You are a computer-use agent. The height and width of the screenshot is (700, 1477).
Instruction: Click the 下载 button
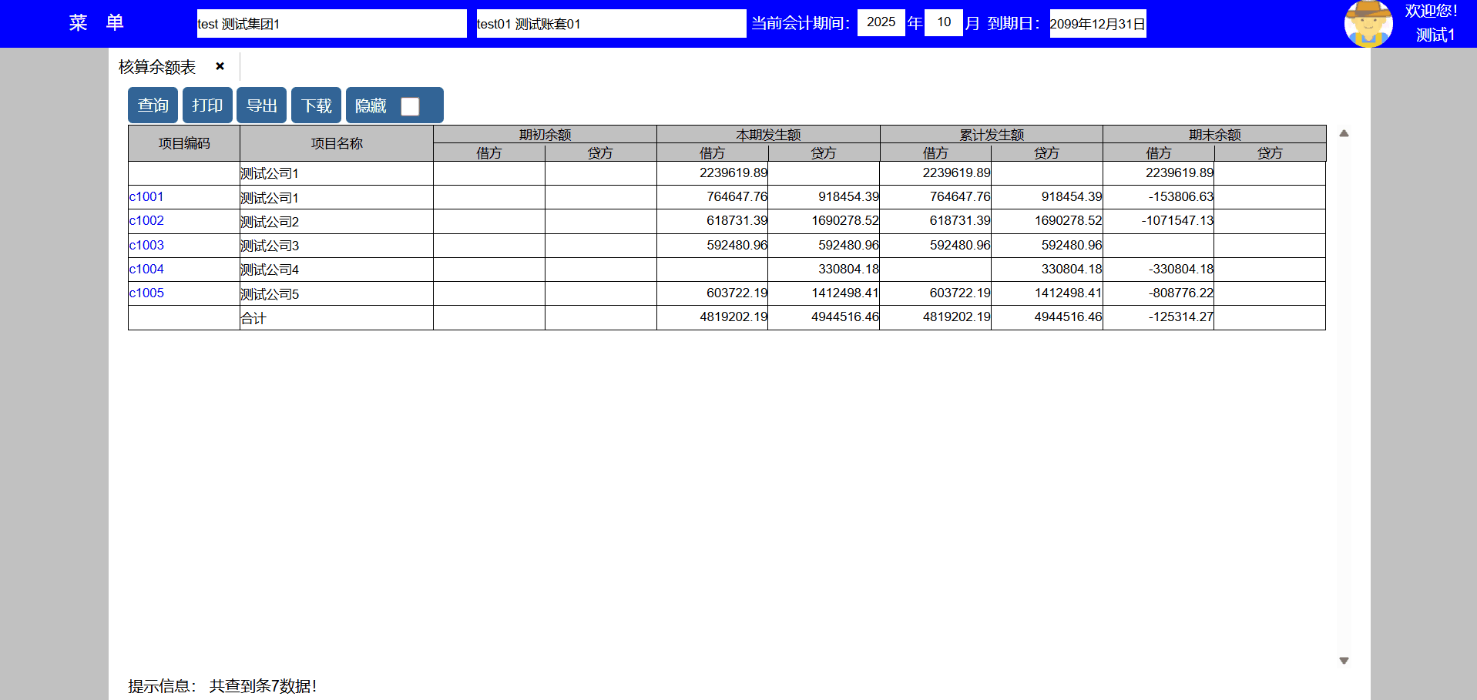(316, 106)
